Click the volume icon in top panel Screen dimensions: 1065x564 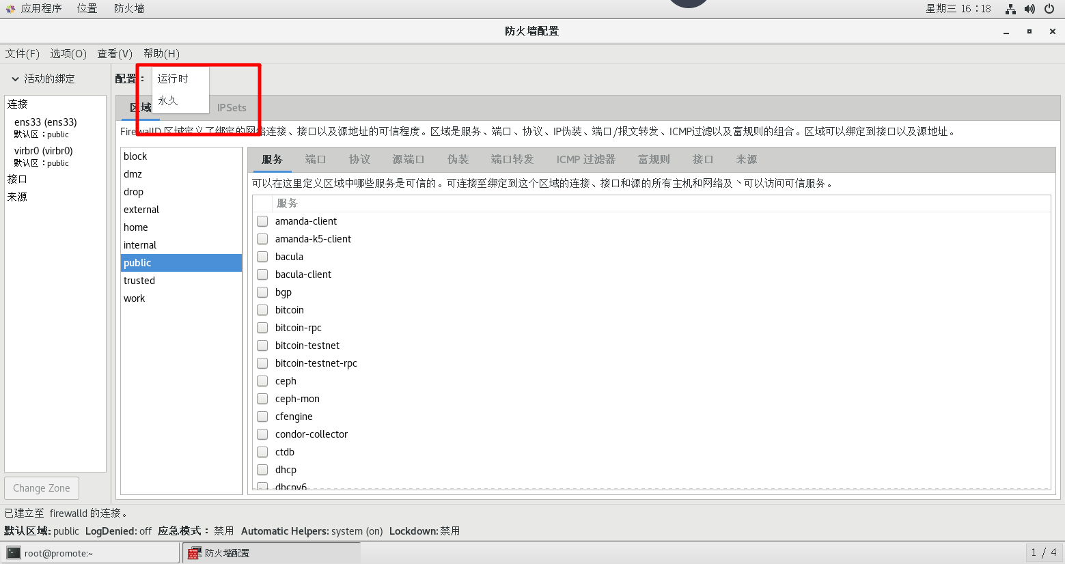point(1029,9)
